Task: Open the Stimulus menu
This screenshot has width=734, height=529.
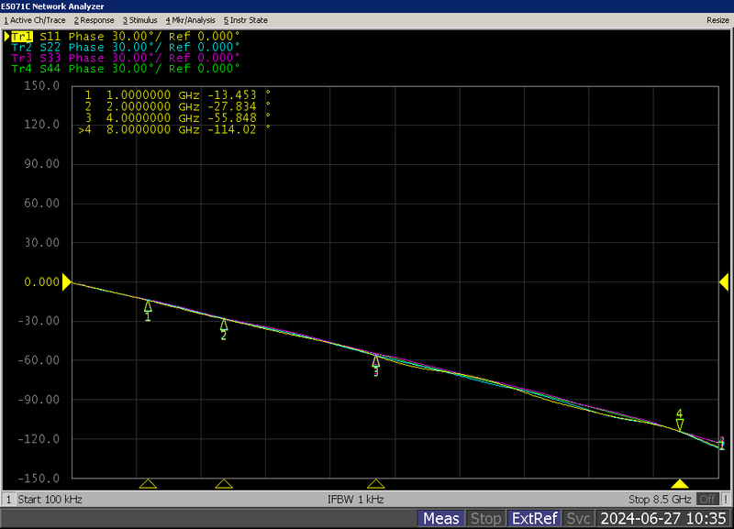Action: (140, 19)
